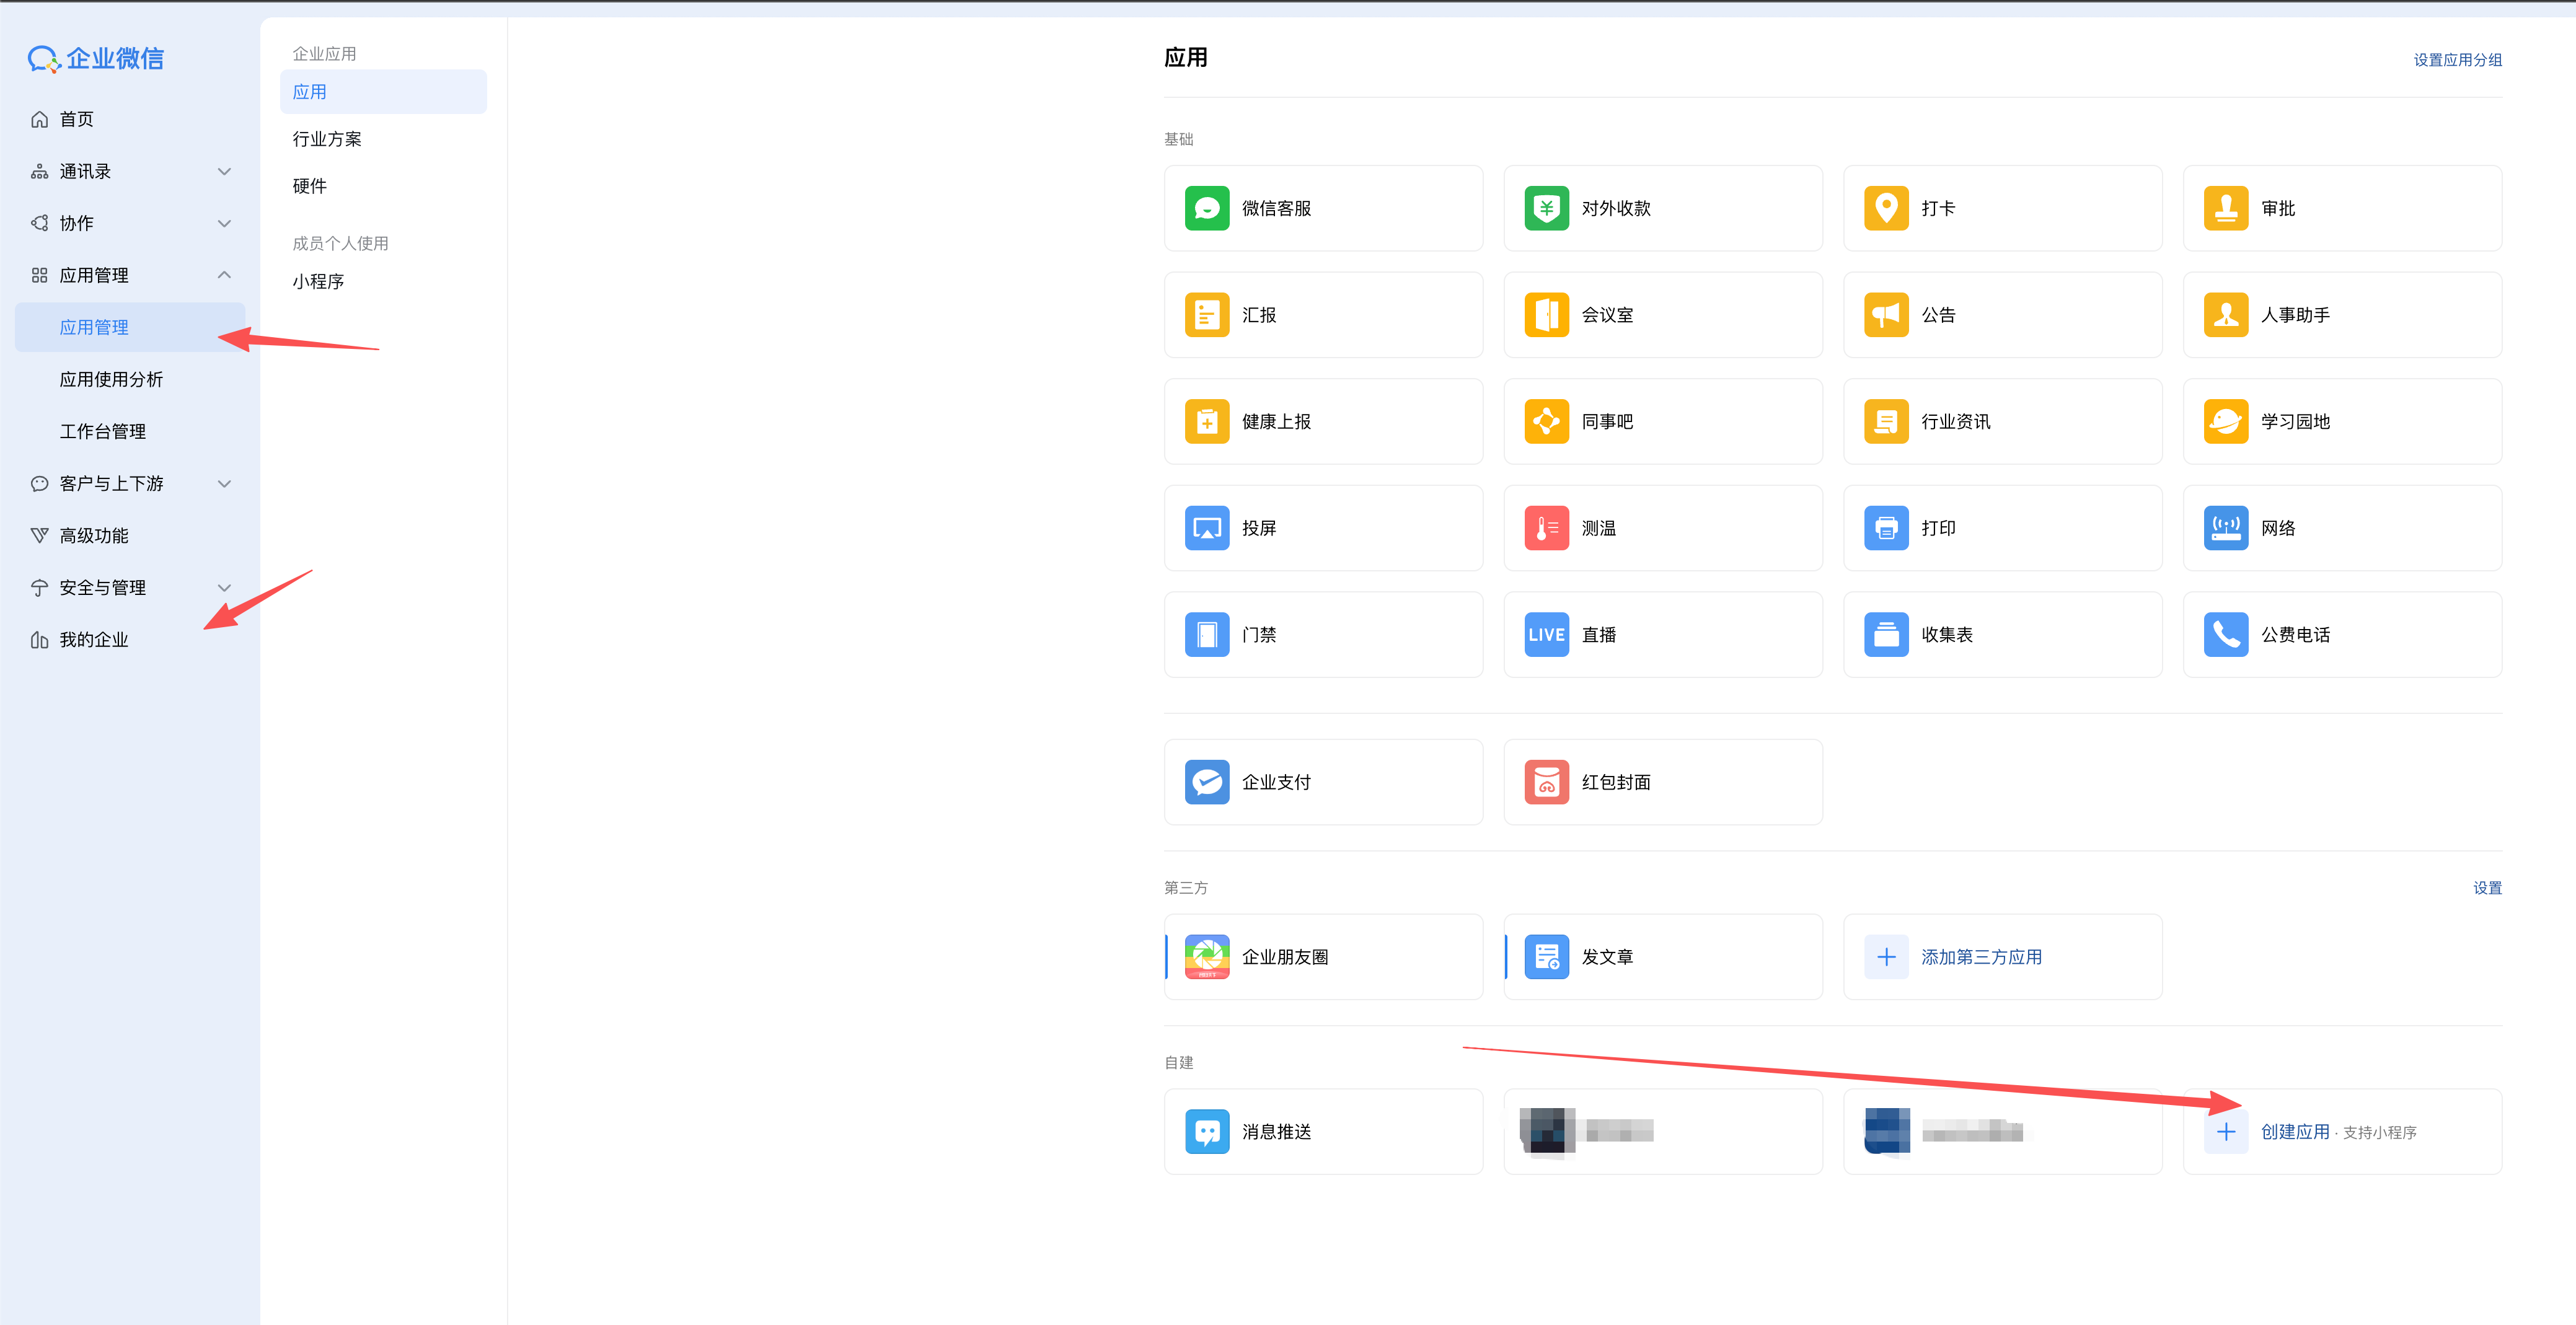Switch to 行业方案 in submenu
The height and width of the screenshot is (1325, 2576).
click(x=327, y=139)
